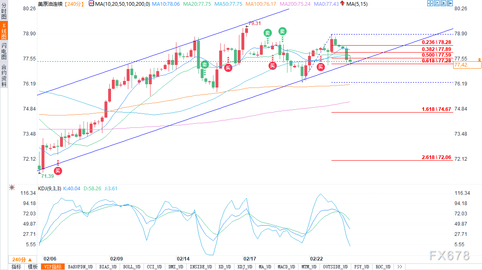This screenshot has height=270, width=482.
Task: Switch to the 指标 tab
Action: [16, 267]
